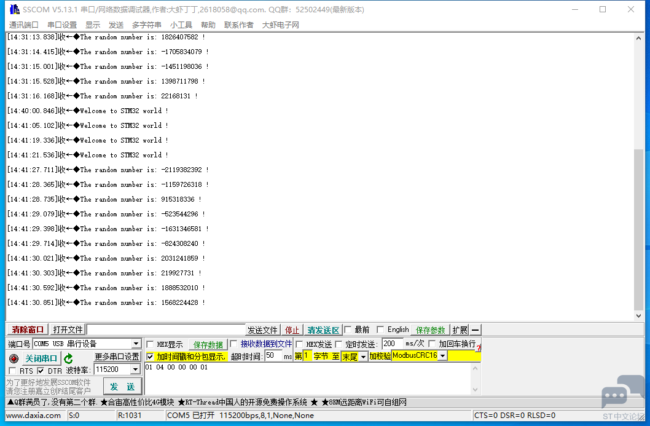Open the 通讯端口 menu
Screen dimensions: 650x426
tap(23, 25)
